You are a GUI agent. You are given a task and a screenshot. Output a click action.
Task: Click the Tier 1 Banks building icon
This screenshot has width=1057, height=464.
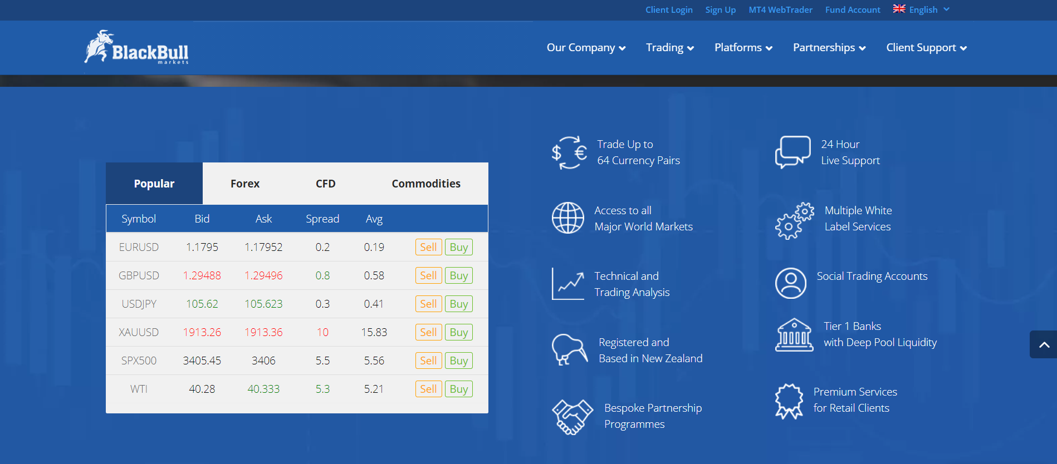click(794, 335)
